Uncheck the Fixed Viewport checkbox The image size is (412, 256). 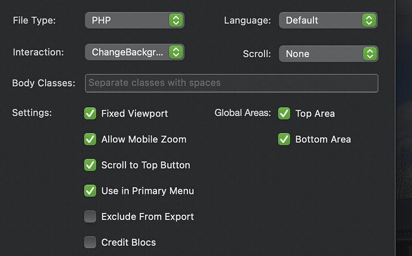click(x=90, y=114)
